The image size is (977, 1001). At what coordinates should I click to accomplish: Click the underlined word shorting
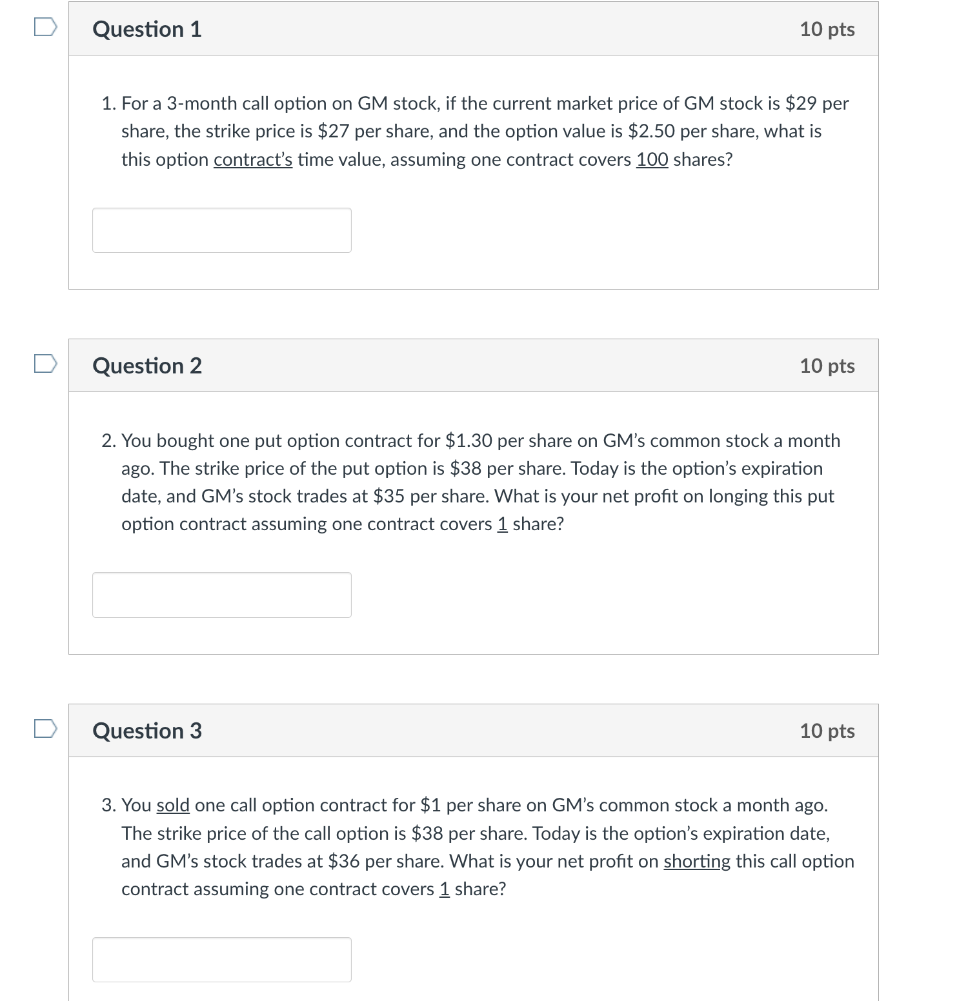[x=696, y=860]
